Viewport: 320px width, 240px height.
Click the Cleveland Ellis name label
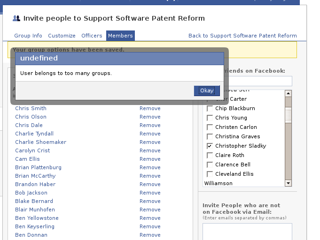tap(234, 174)
